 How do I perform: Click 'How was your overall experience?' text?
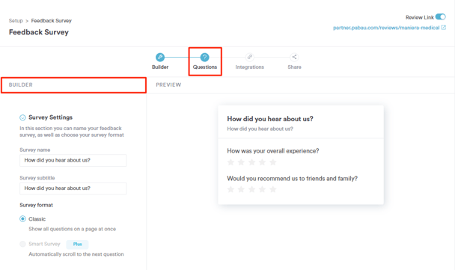[x=273, y=151]
